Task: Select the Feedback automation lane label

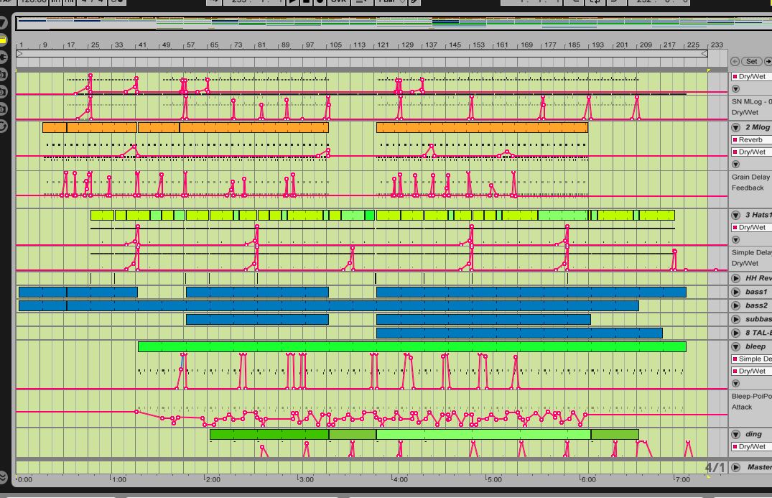Action: point(748,188)
